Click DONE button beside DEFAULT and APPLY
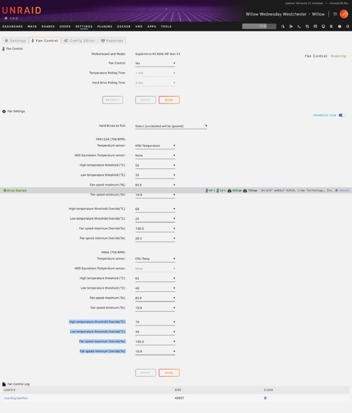 [x=169, y=100]
